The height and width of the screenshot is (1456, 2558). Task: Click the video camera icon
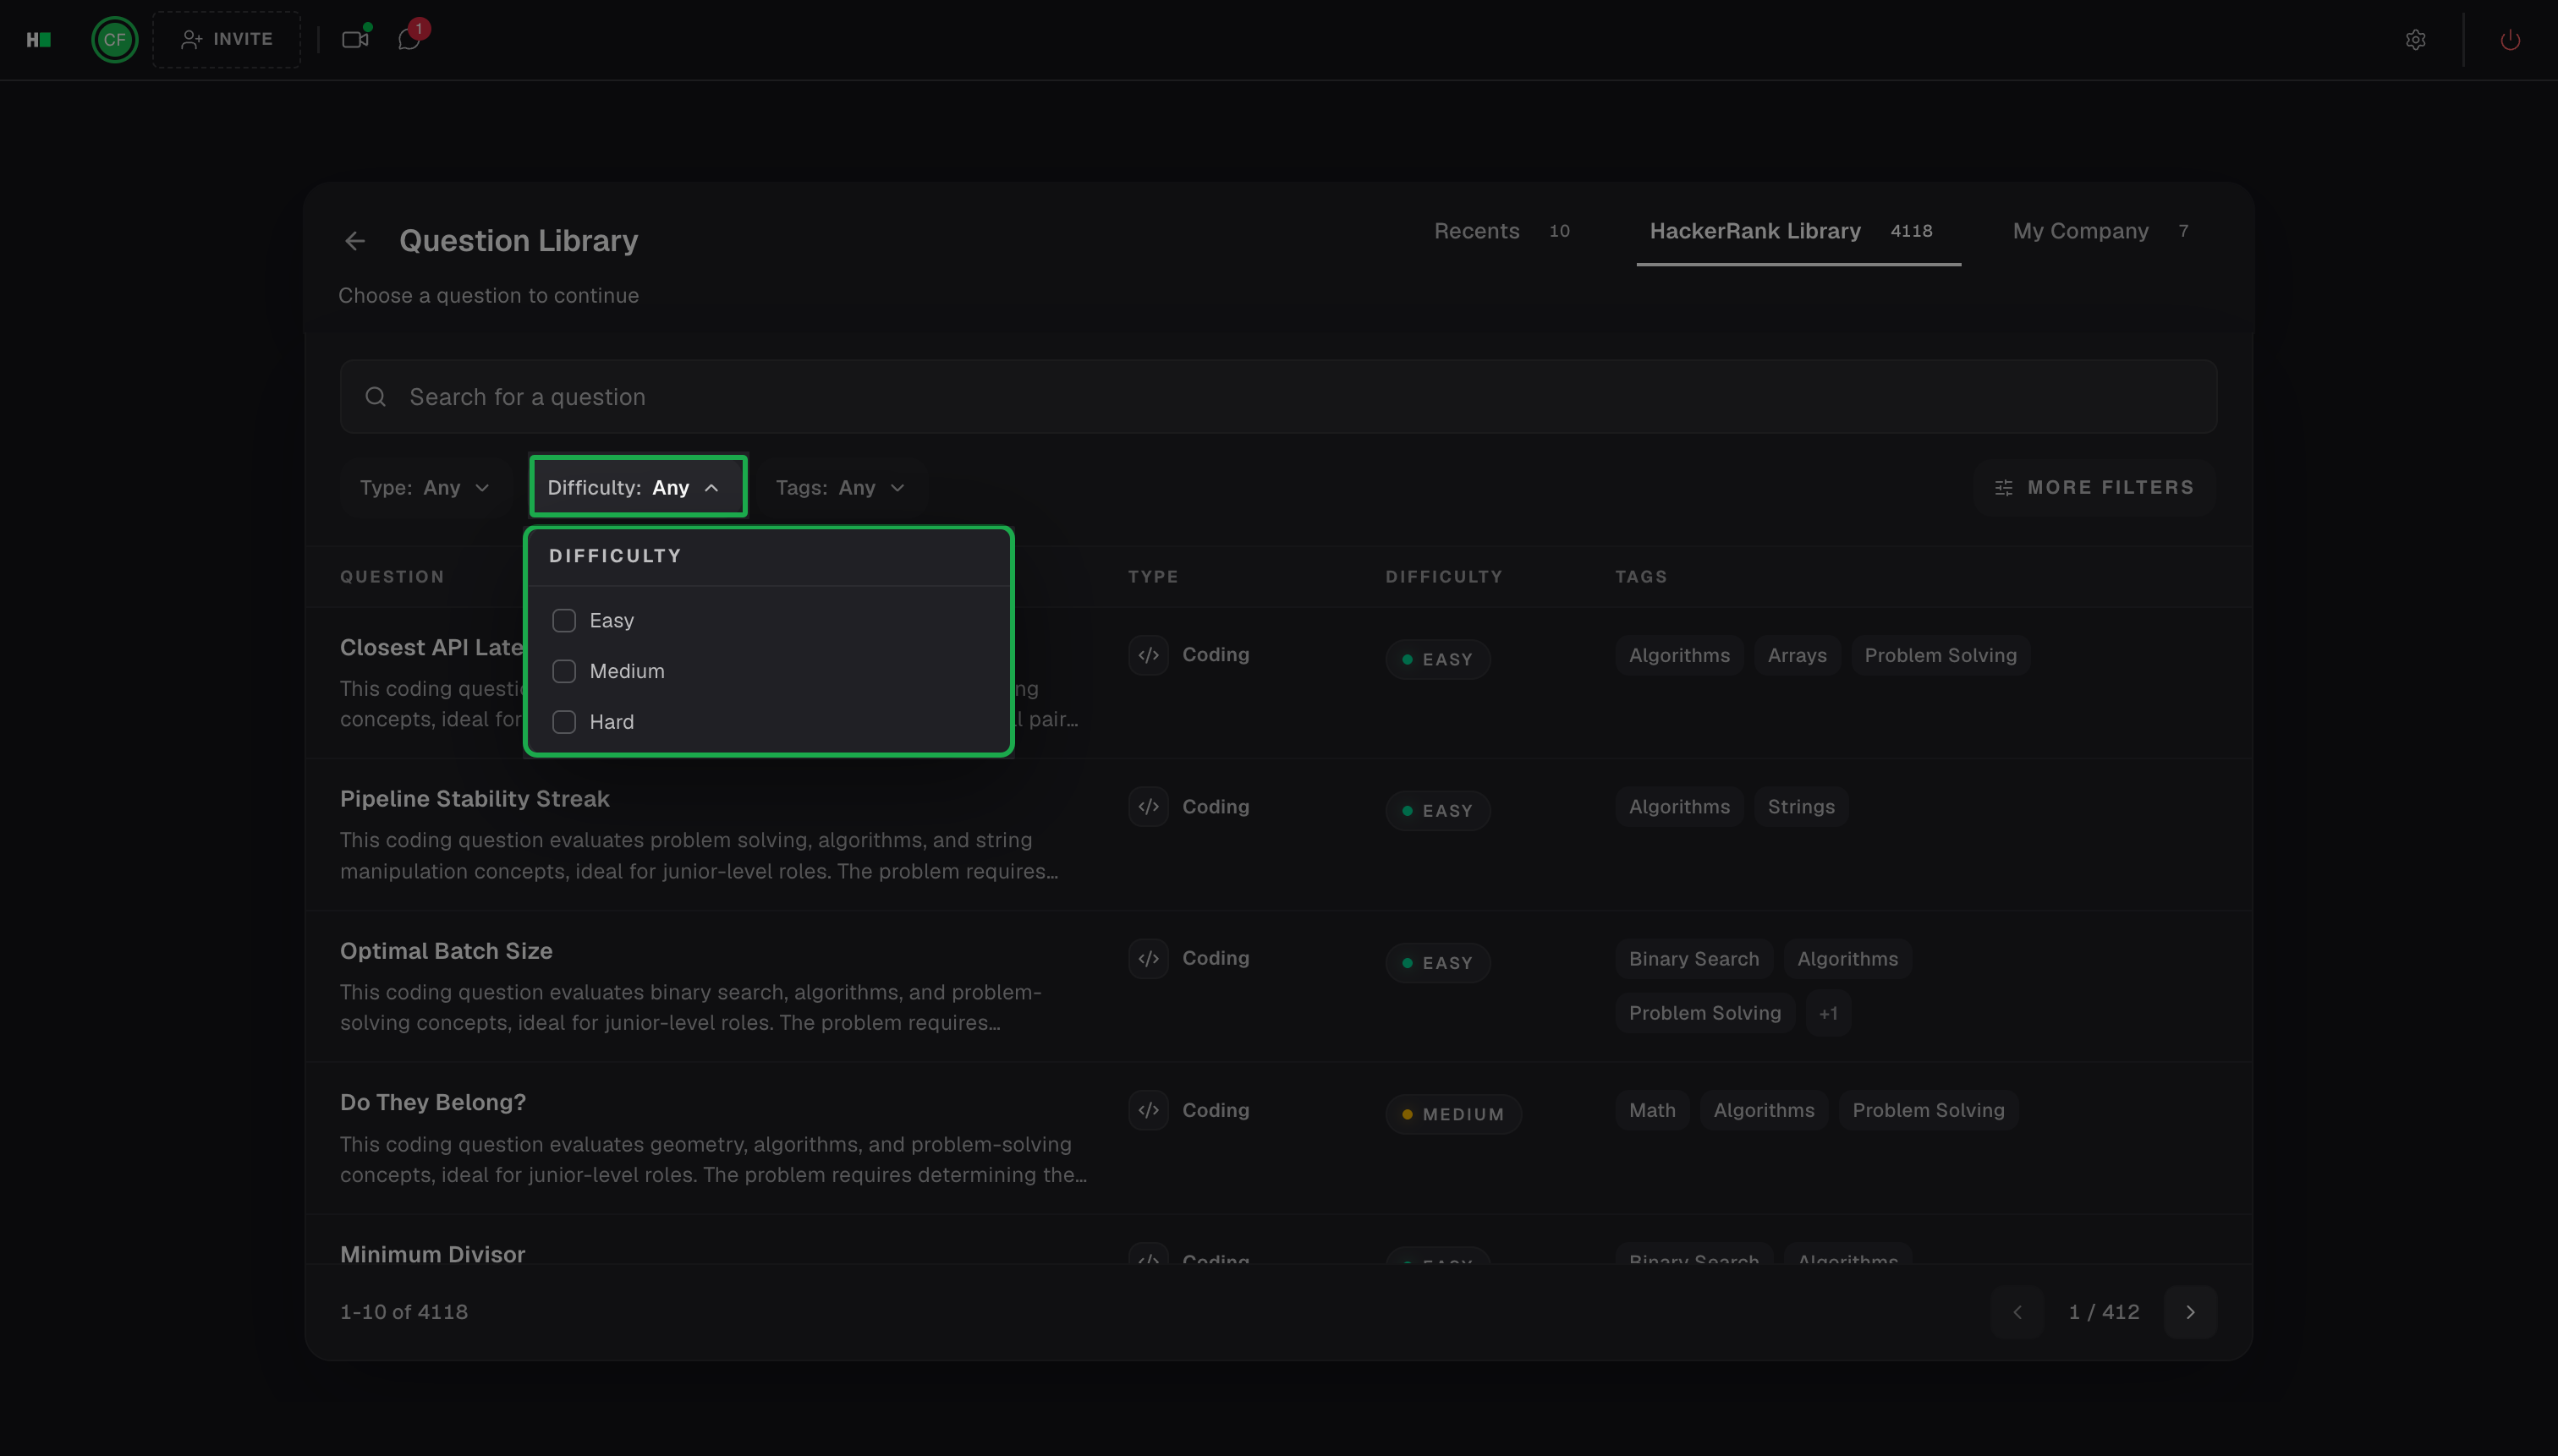pyautogui.click(x=355, y=40)
